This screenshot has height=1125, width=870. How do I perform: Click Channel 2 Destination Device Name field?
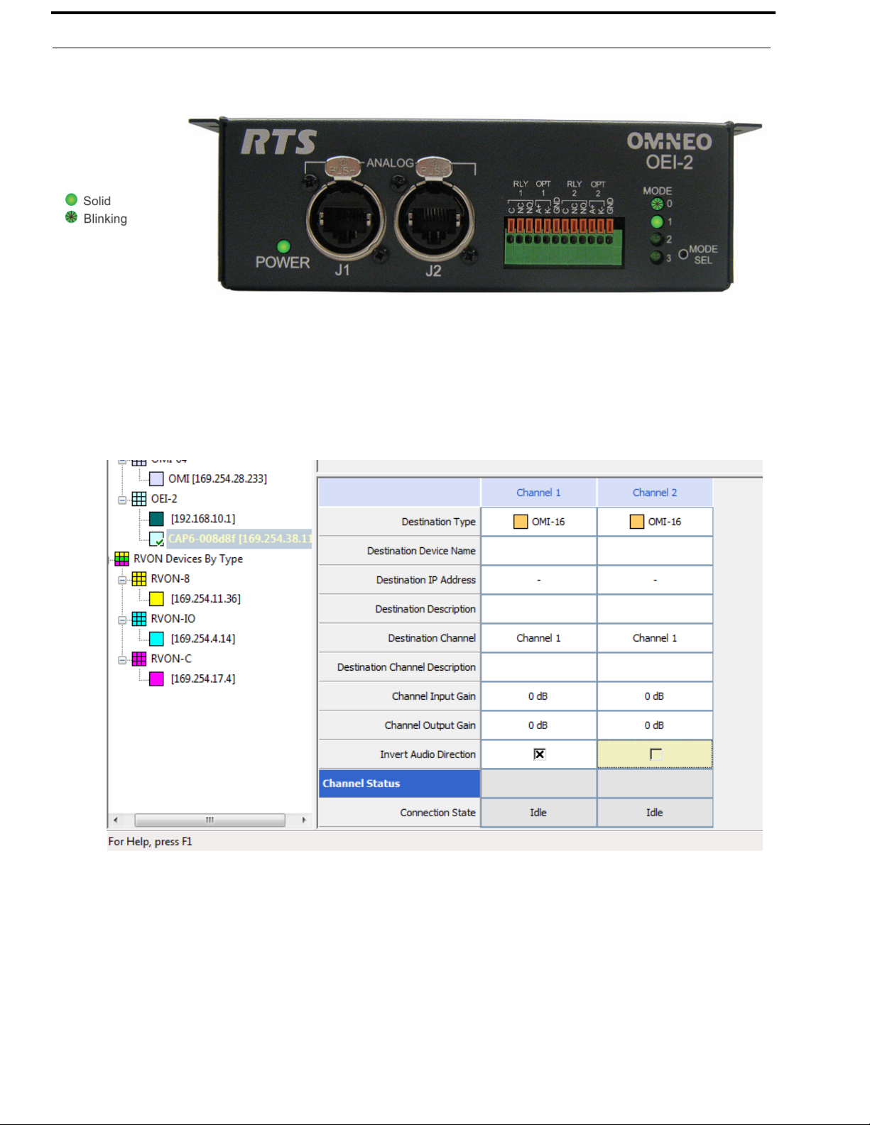pos(655,551)
